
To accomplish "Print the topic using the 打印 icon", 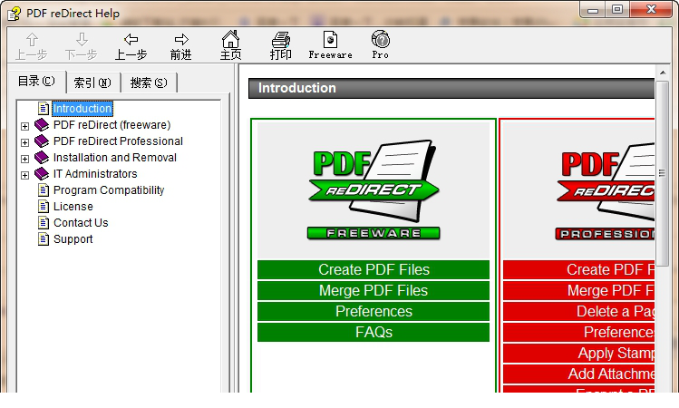I will pyautogui.click(x=281, y=46).
